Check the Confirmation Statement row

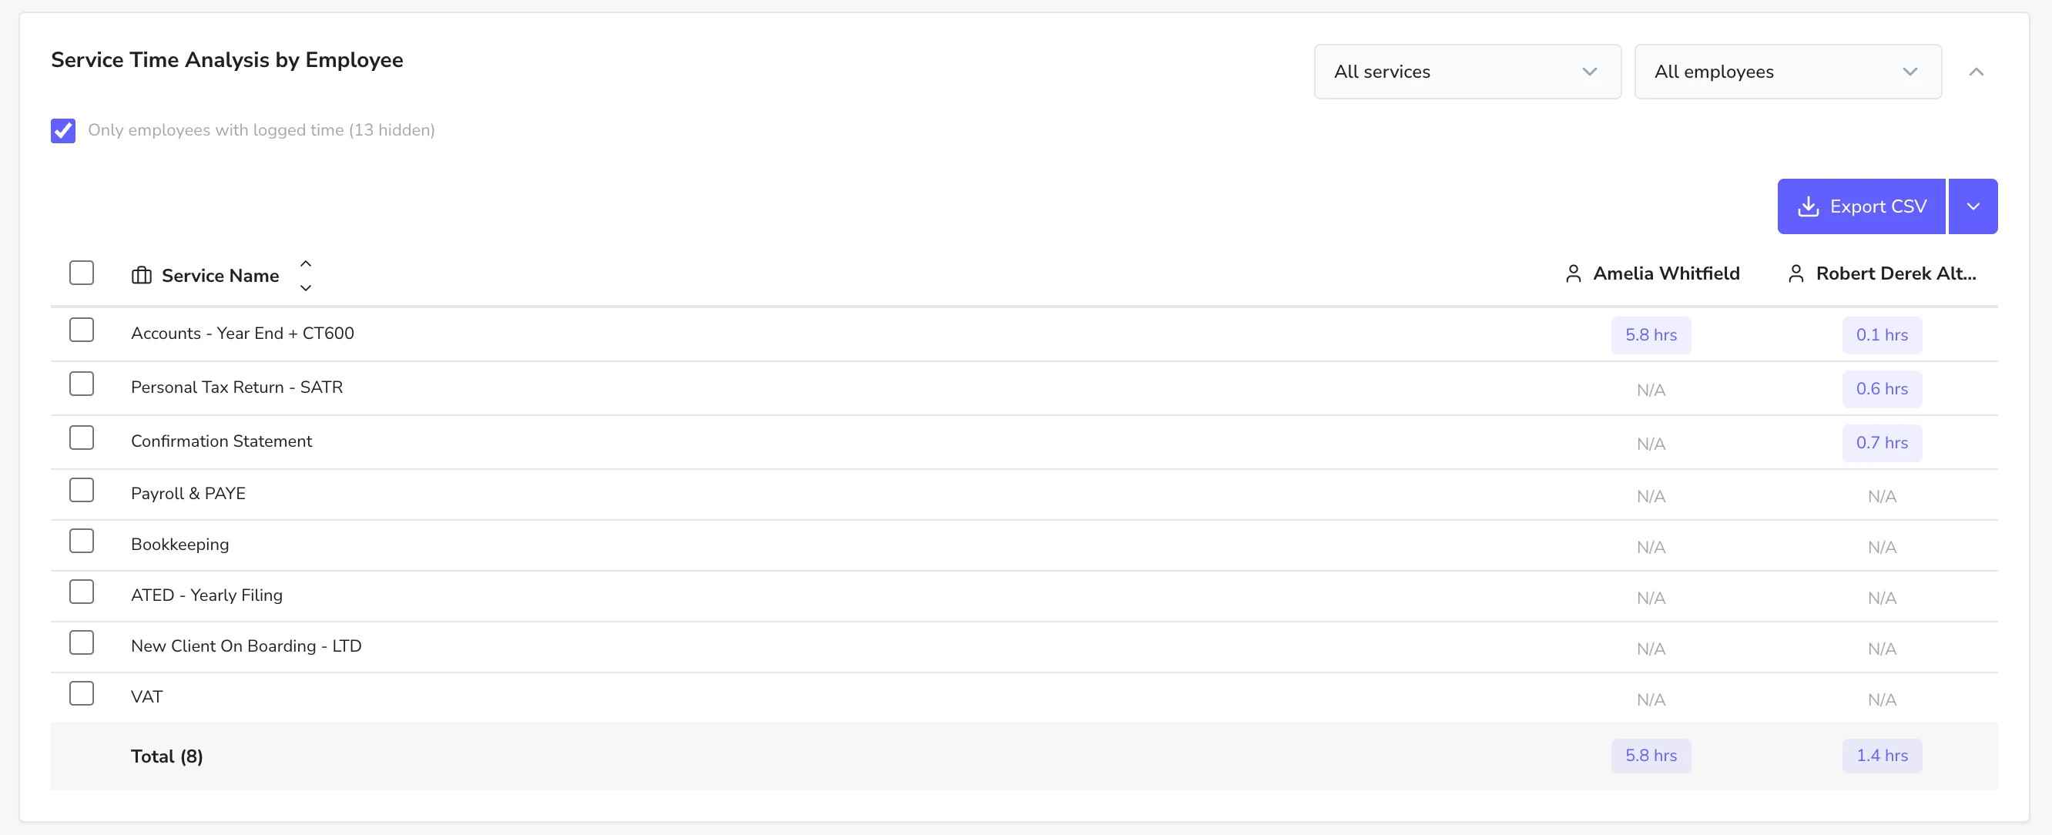pos(81,438)
